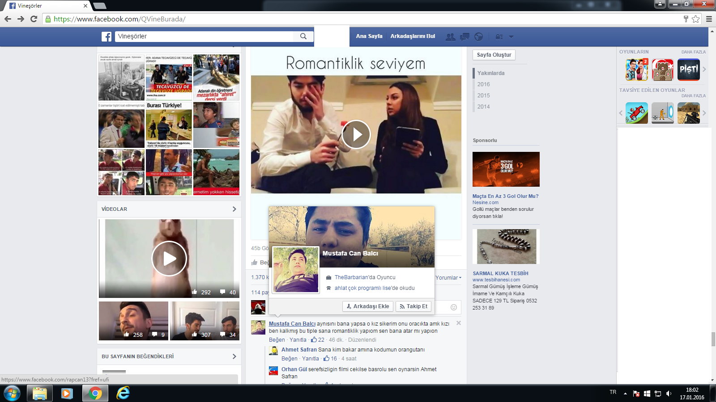The height and width of the screenshot is (402, 716).
Task: Open the red car racing game
Action: tap(637, 113)
